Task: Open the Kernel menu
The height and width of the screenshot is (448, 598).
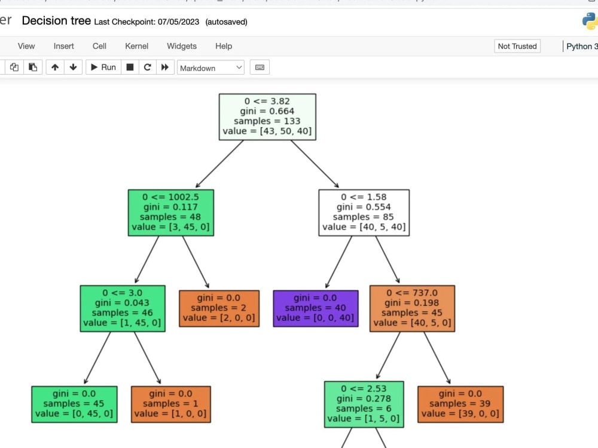Action: [136, 46]
